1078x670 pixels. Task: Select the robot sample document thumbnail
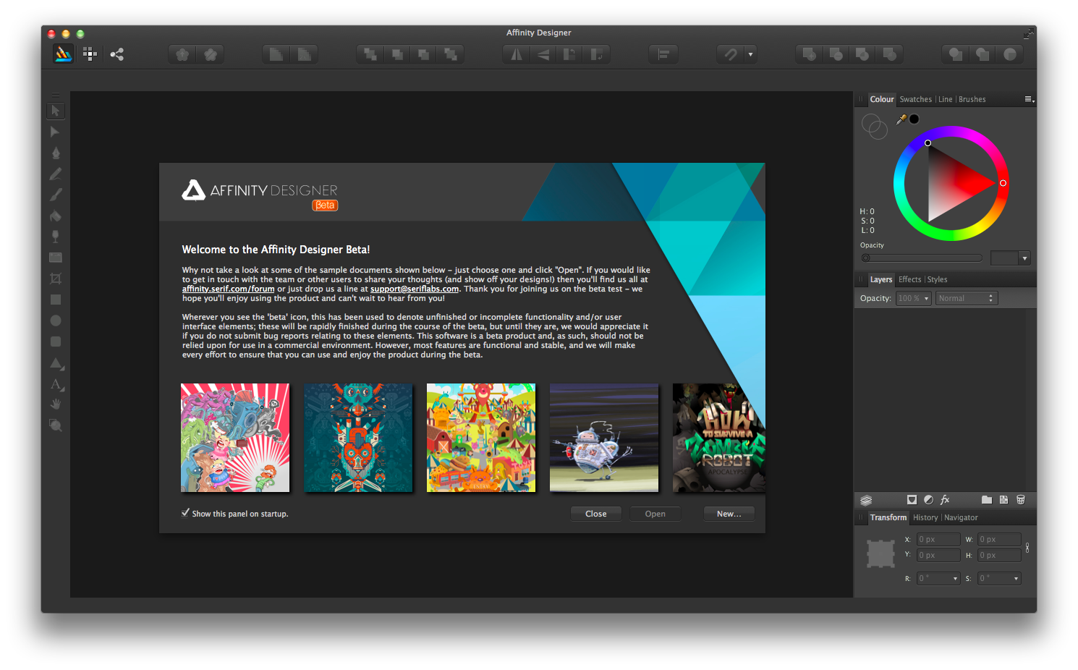pyautogui.click(x=604, y=438)
